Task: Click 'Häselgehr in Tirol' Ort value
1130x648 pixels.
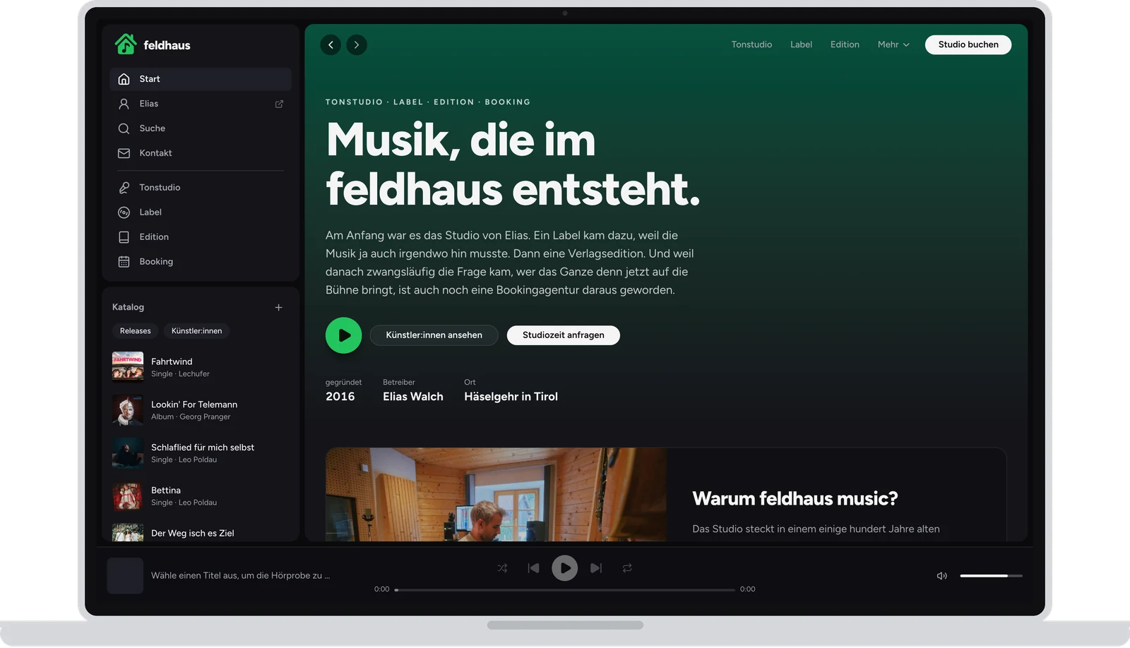Action: coord(511,397)
